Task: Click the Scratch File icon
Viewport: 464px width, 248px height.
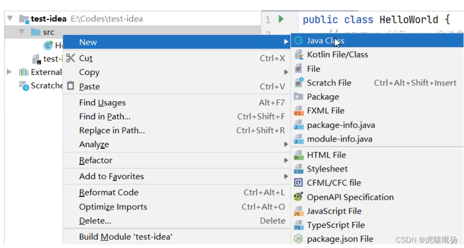Action: coord(299,82)
